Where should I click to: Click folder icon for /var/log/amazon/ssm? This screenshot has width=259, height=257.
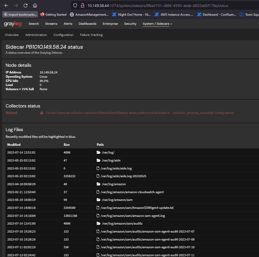[x=99, y=200]
